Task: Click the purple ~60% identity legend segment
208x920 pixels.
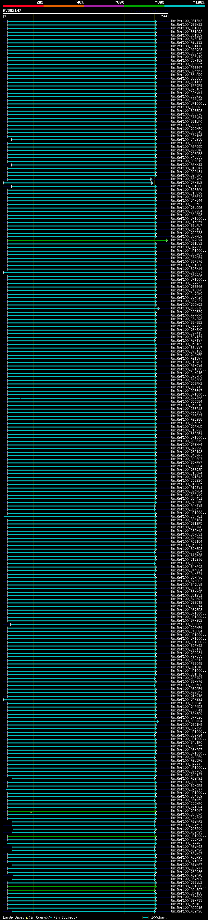Action: (x=104, y=6)
